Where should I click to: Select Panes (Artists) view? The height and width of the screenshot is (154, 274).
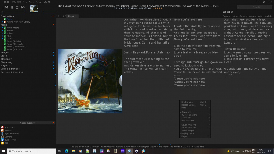(13, 41)
